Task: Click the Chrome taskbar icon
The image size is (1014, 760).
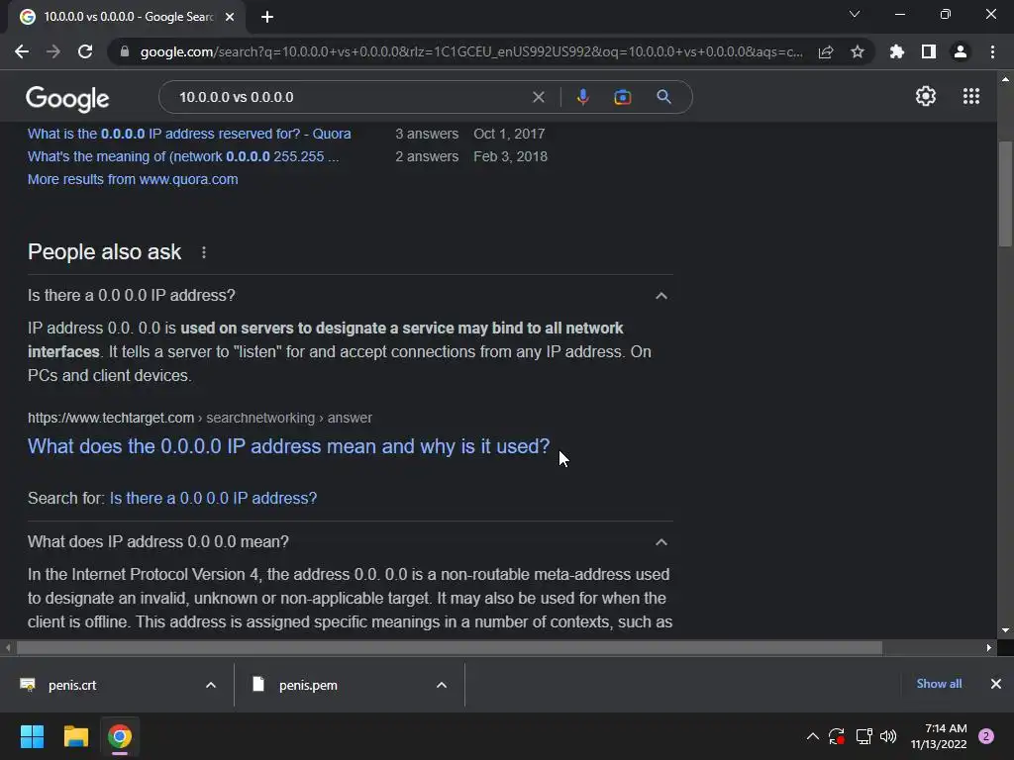Action: [120, 736]
